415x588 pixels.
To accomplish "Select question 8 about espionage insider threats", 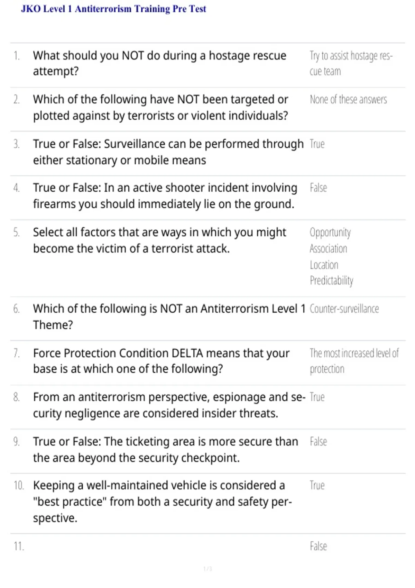I will coord(169,405).
